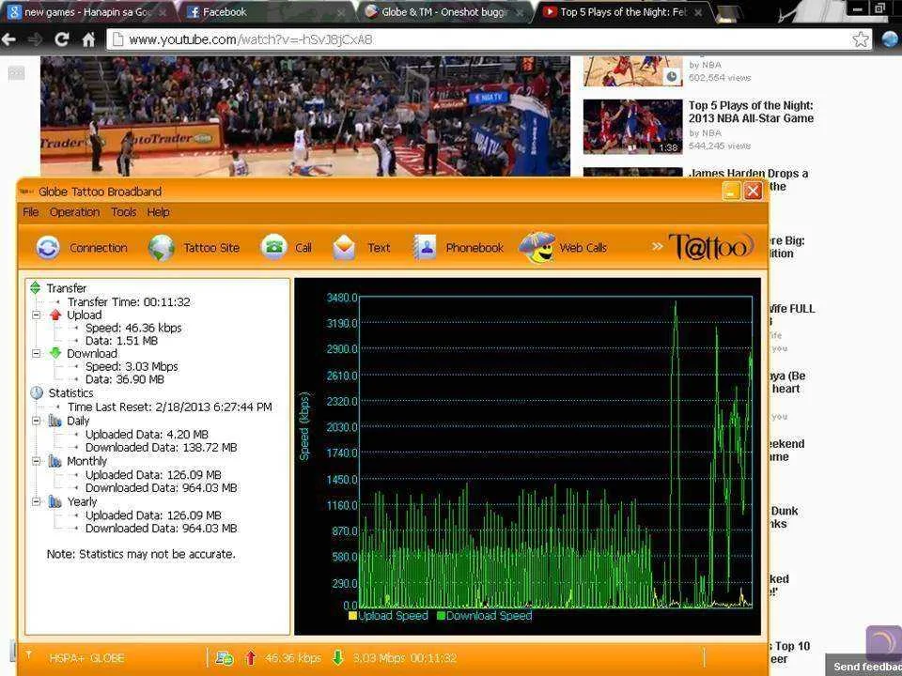This screenshot has height=676, width=902.
Task: Click Chrome forward arrow
Action: [x=35, y=39]
